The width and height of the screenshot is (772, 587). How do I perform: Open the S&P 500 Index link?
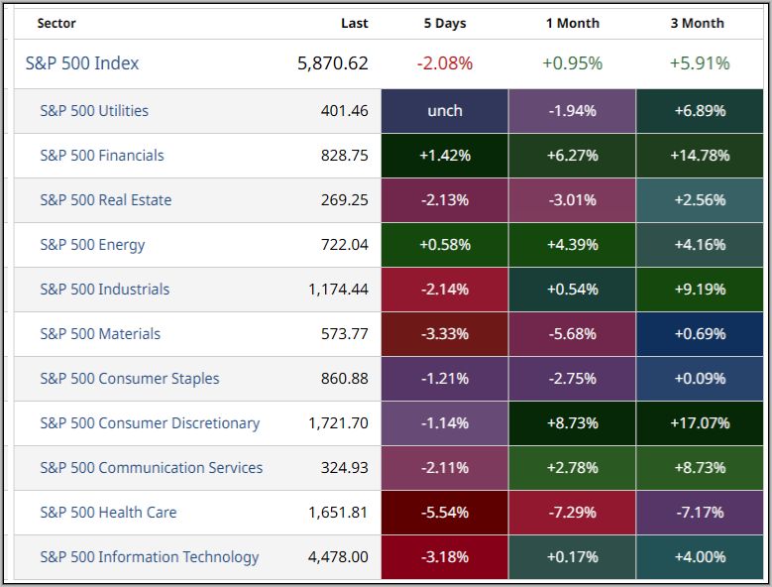pos(82,63)
